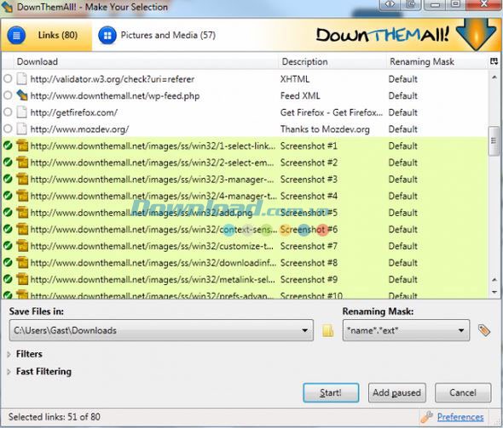
Task: Click file icon for validator.w3.org link
Action: pos(22,79)
